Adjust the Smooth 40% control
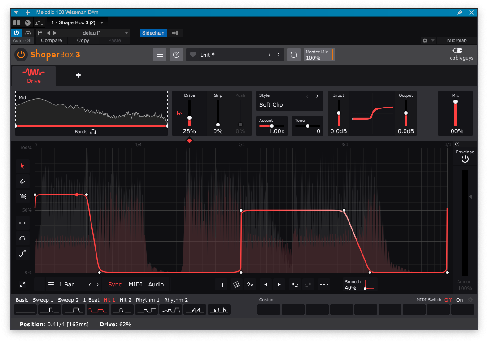Screen dimensions: 488x342 click(x=359, y=285)
